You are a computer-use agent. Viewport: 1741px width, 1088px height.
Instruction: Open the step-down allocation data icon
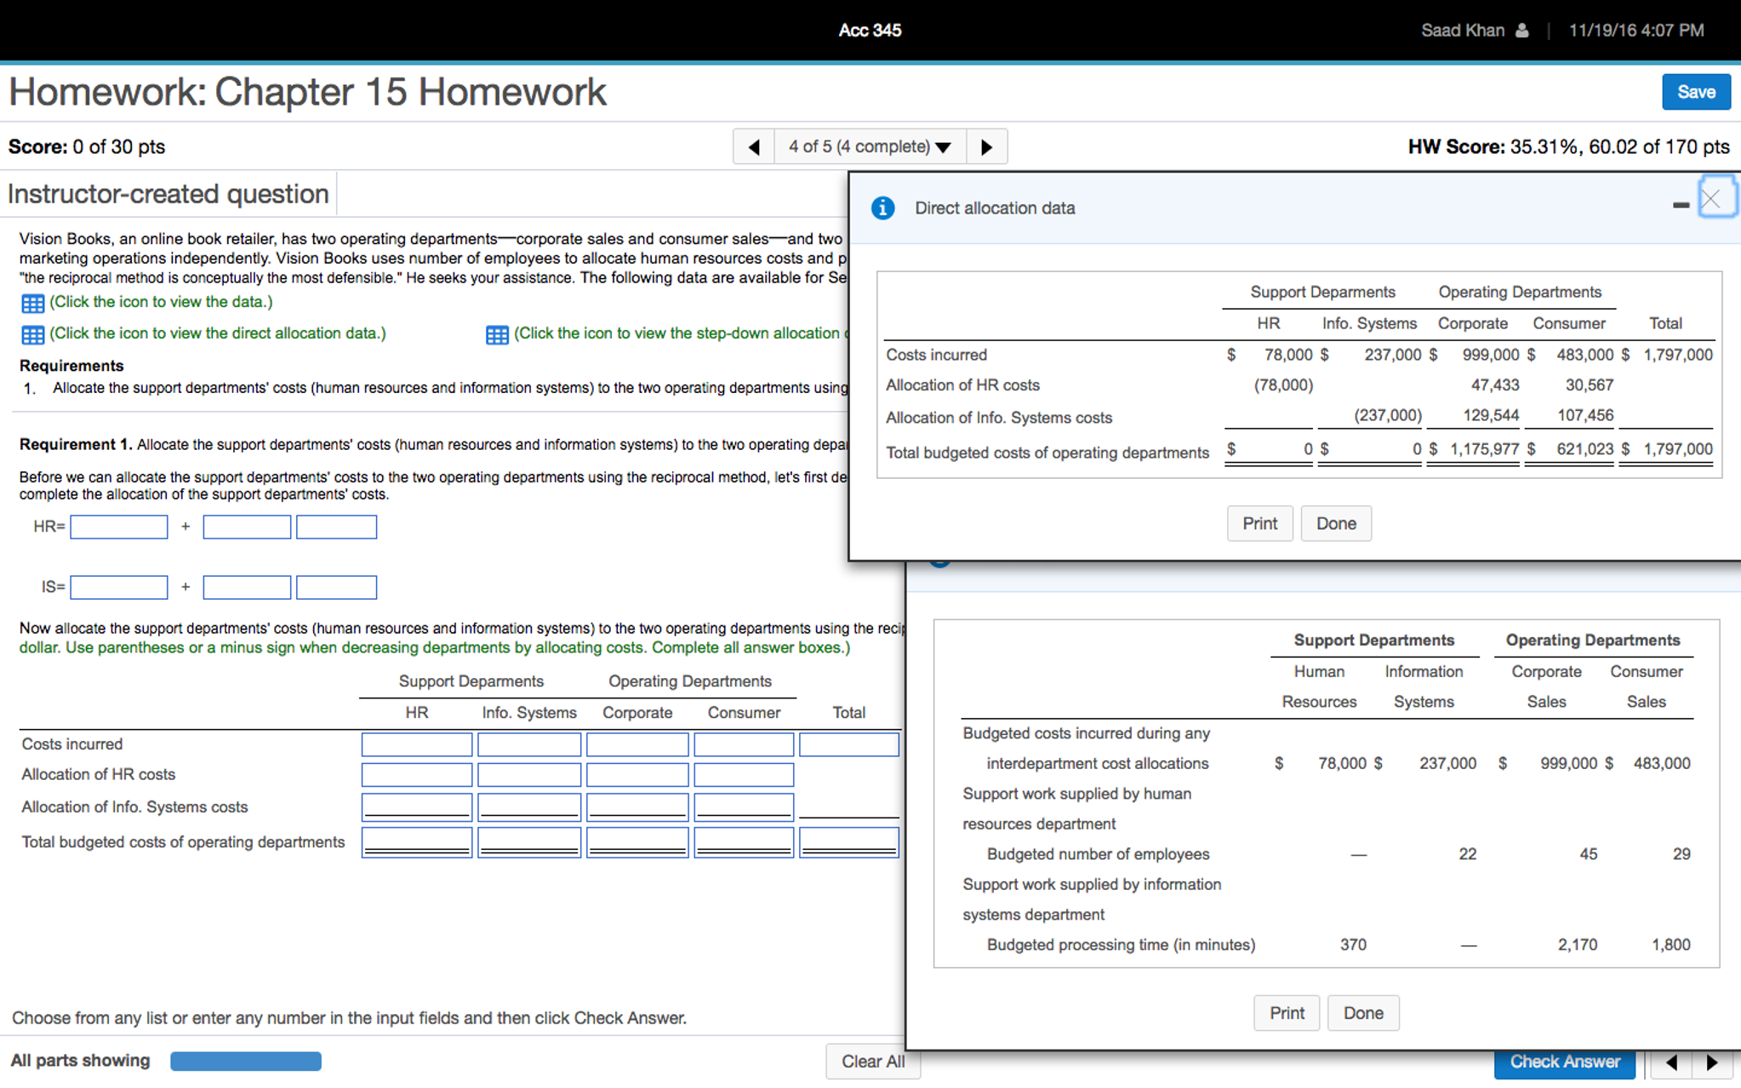497,334
